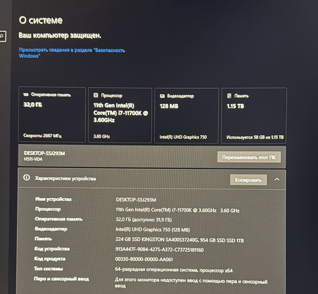
Task: Select 32,0 ГБ (доступно: 31,9 ГБ) value
Action: click(x=144, y=220)
